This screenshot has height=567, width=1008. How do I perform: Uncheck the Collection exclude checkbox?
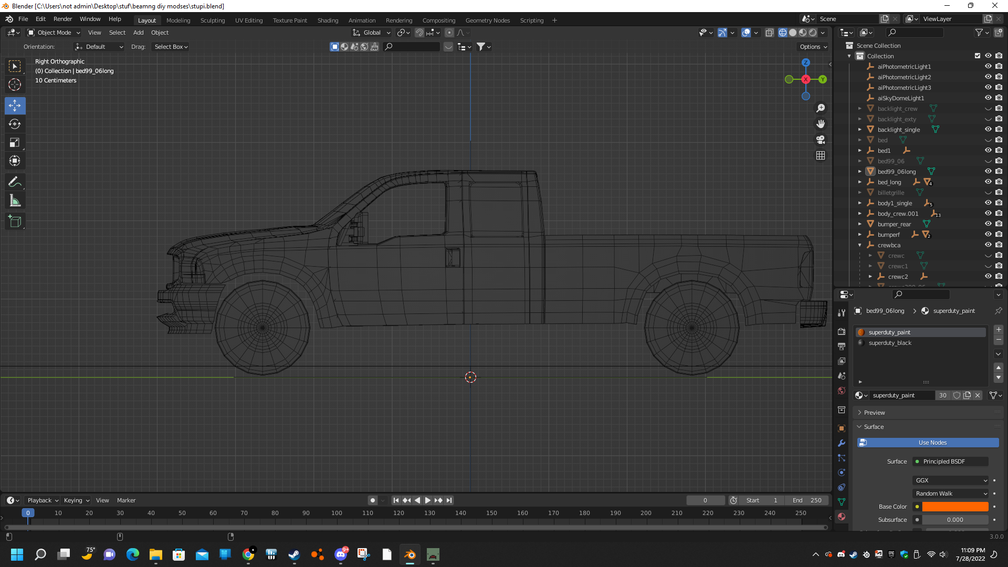click(x=977, y=56)
